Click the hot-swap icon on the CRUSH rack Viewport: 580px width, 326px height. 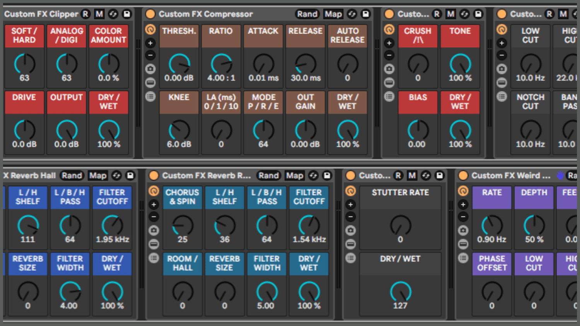pyautogui.click(x=464, y=14)
